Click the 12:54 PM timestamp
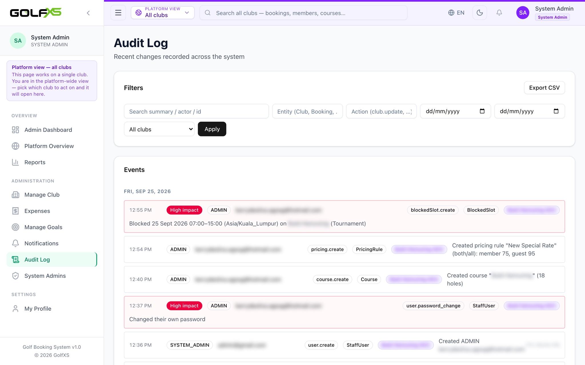 pos(140,249)
